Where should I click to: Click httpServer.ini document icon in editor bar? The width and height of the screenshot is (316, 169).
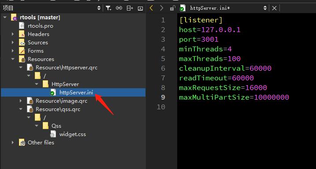click(x=182, y=8)
